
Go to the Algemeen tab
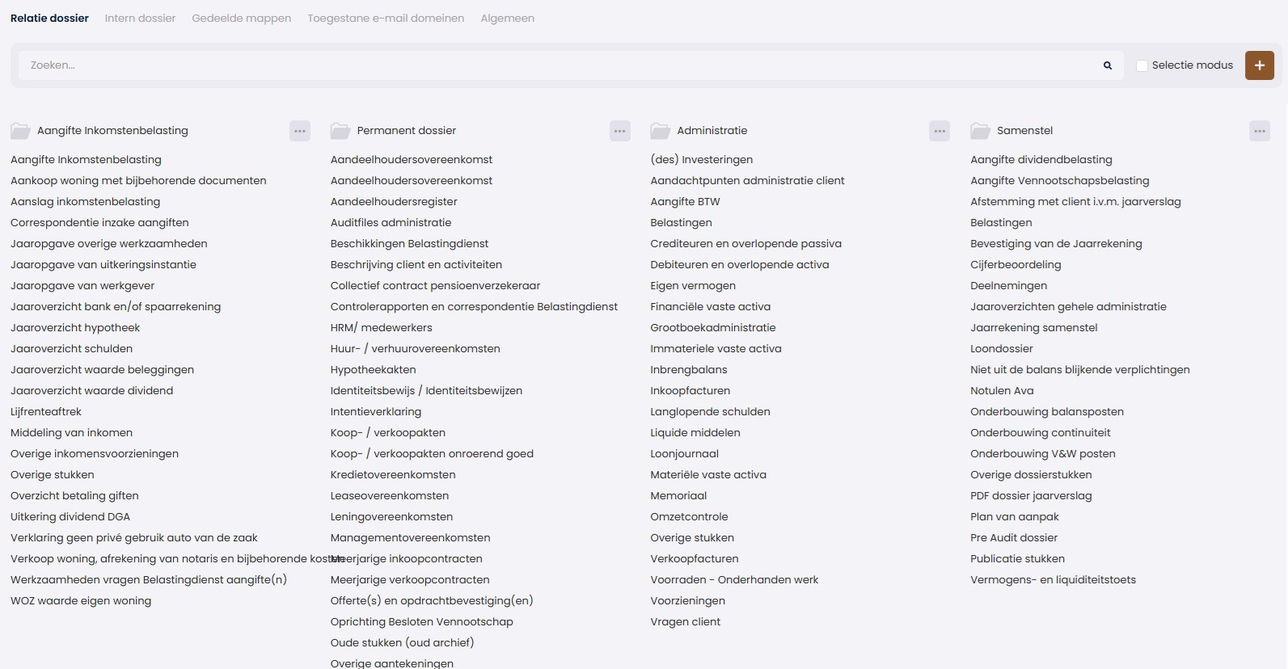click(x=507, y=18)
